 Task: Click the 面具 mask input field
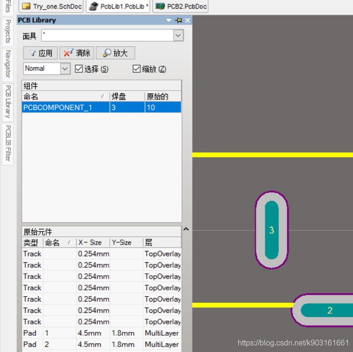tap(106, 36)
